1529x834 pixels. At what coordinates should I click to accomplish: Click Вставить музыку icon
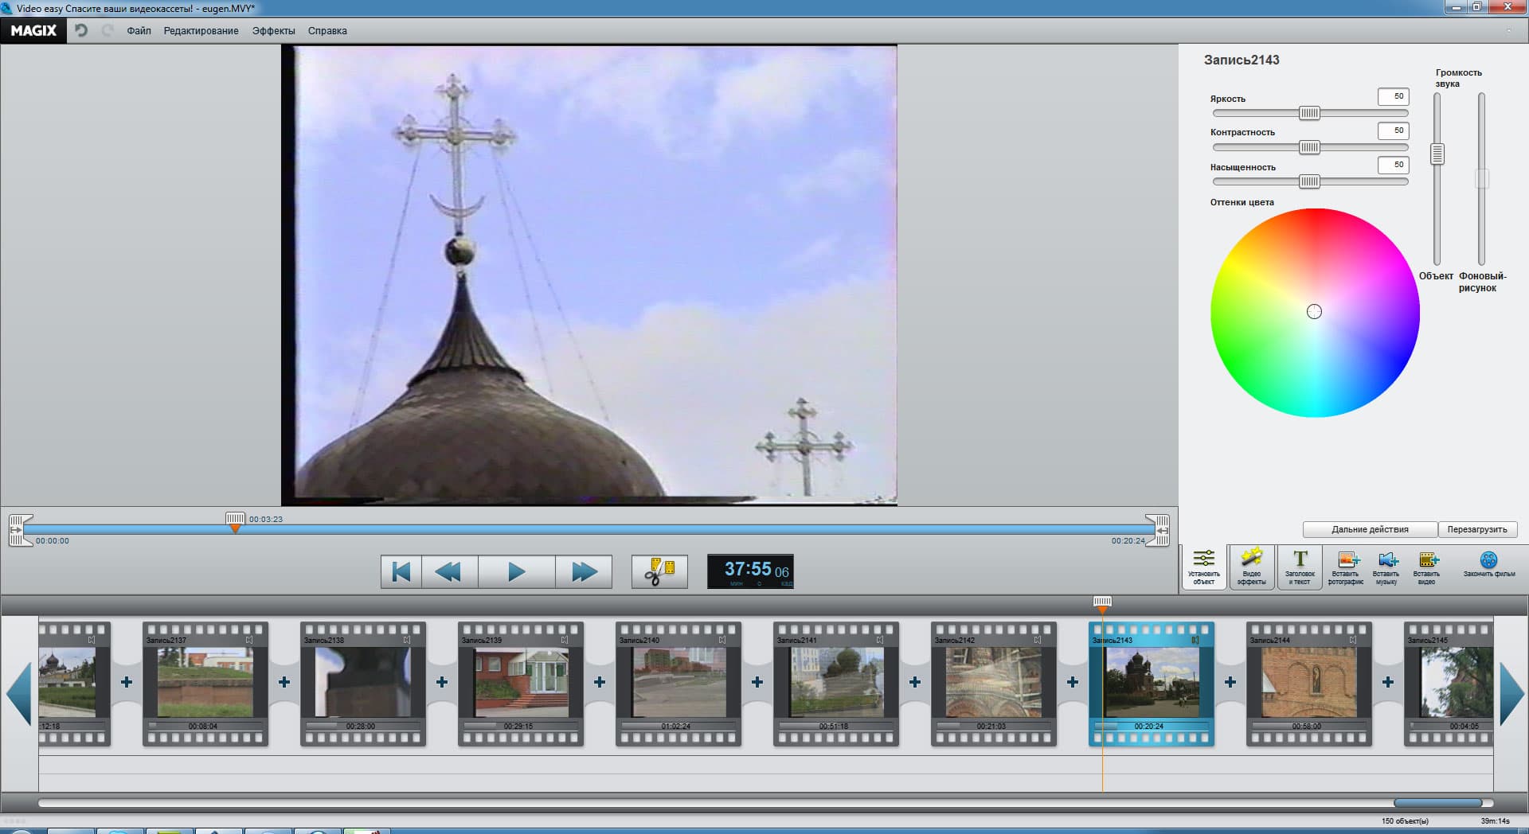1386,567
